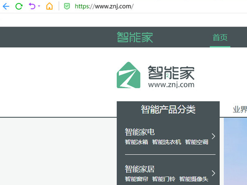The width and height of the screenshot is (247, 185).
Task: Click the purple undo close-tab icon
Action: coord(32,7)
